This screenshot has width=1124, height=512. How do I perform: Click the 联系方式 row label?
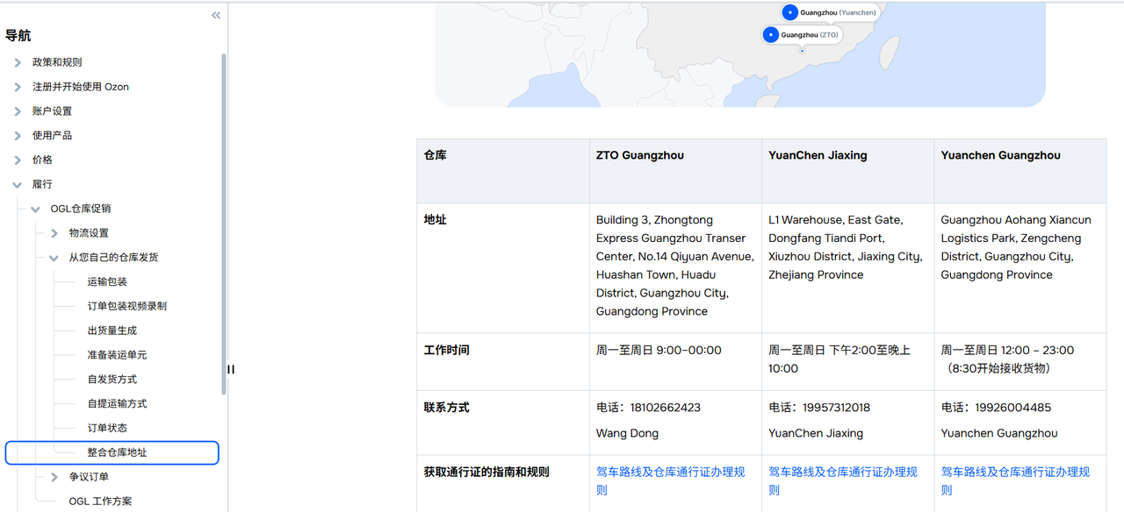447,408
